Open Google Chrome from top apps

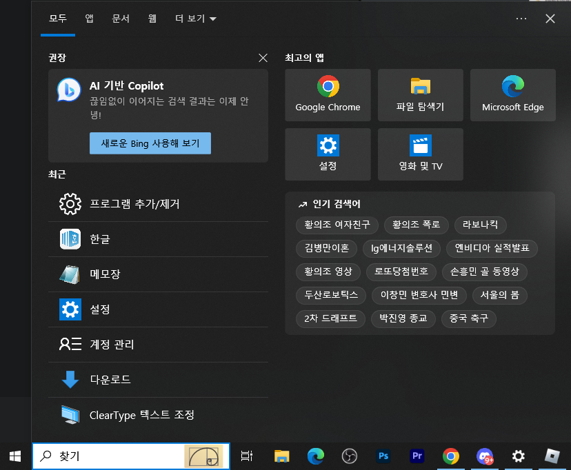point(328,95)
